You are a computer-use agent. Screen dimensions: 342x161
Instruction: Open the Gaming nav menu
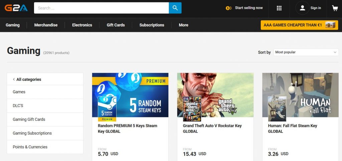pos(13,25)
